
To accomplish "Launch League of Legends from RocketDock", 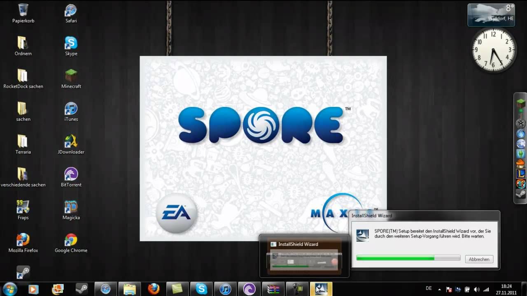I will pos(521,174).
